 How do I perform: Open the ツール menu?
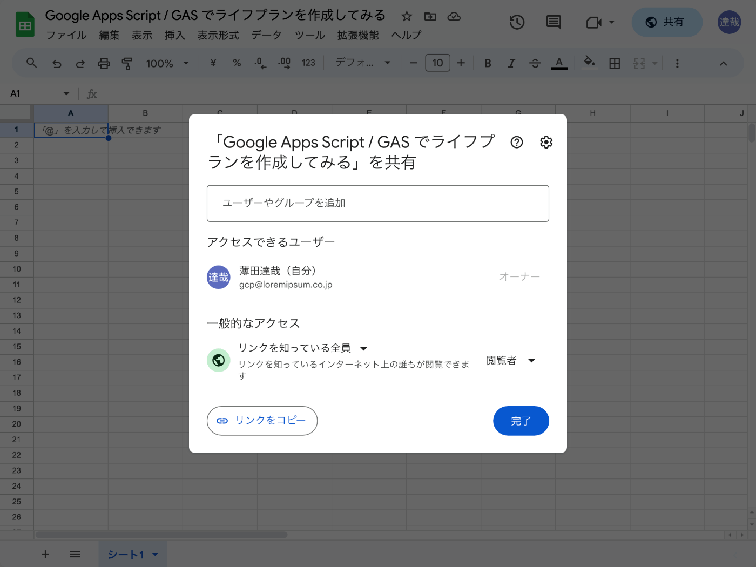[310, 36]
